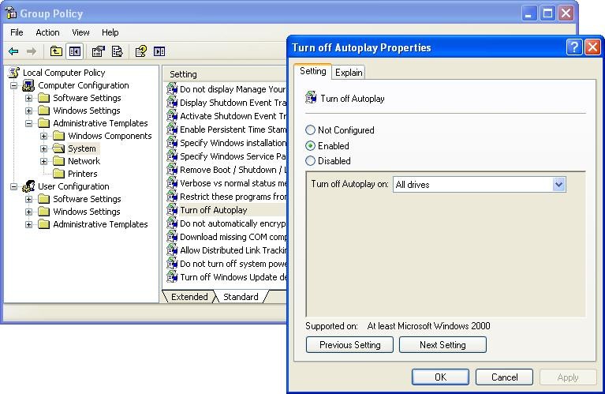Select the Activate Shutdown Event Tracker setting row
The width and height of the screenshot is (605, 394).
point(229,116)
